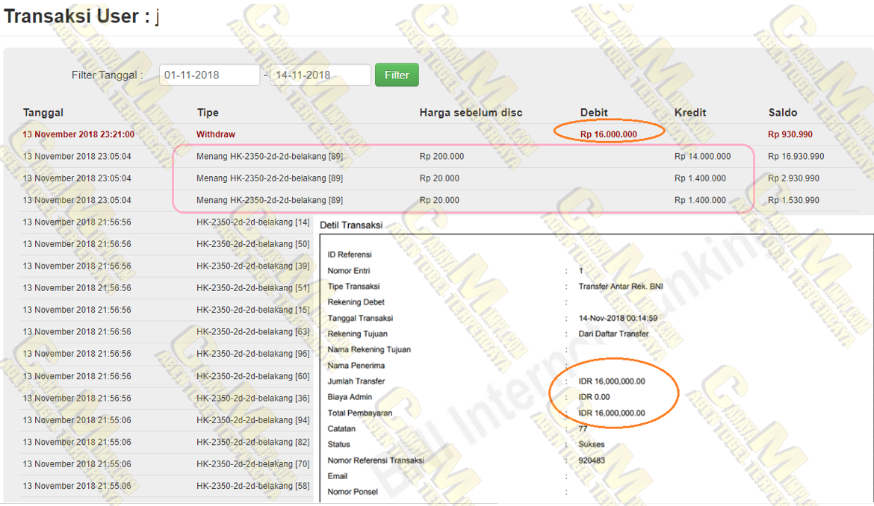
Task: Click the start date field 01-11-2018
Action: pyautogui.click(x=209, y=75)
